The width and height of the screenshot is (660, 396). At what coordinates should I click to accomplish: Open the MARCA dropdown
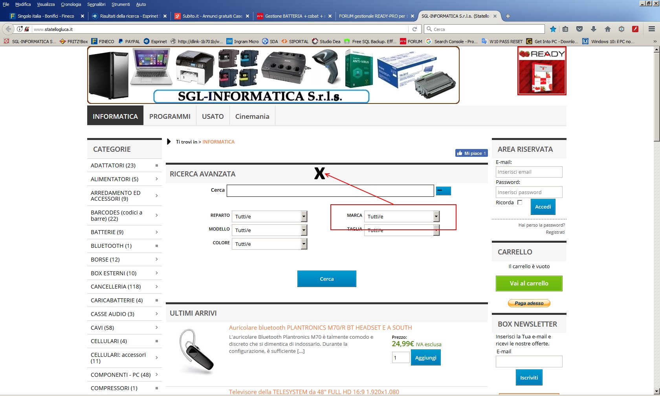click(402, 216)
